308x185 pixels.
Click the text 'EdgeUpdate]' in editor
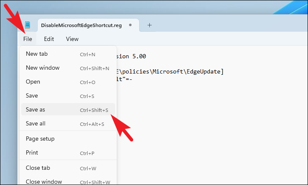click(205, 72)
